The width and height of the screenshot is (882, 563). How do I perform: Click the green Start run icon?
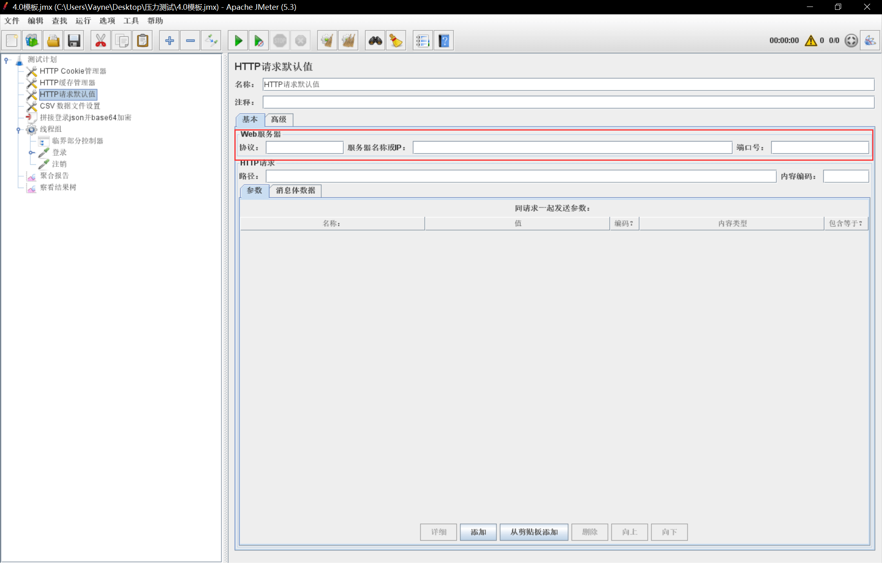tap(238, 40)
